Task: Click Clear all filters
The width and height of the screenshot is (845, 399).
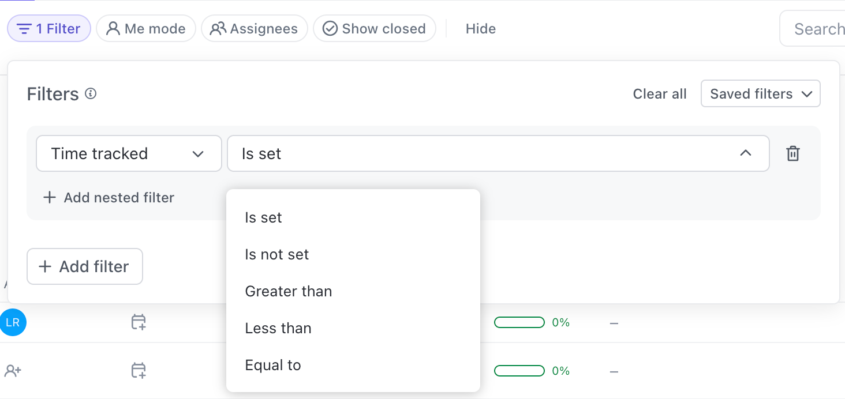Action: tap(660, 94)
